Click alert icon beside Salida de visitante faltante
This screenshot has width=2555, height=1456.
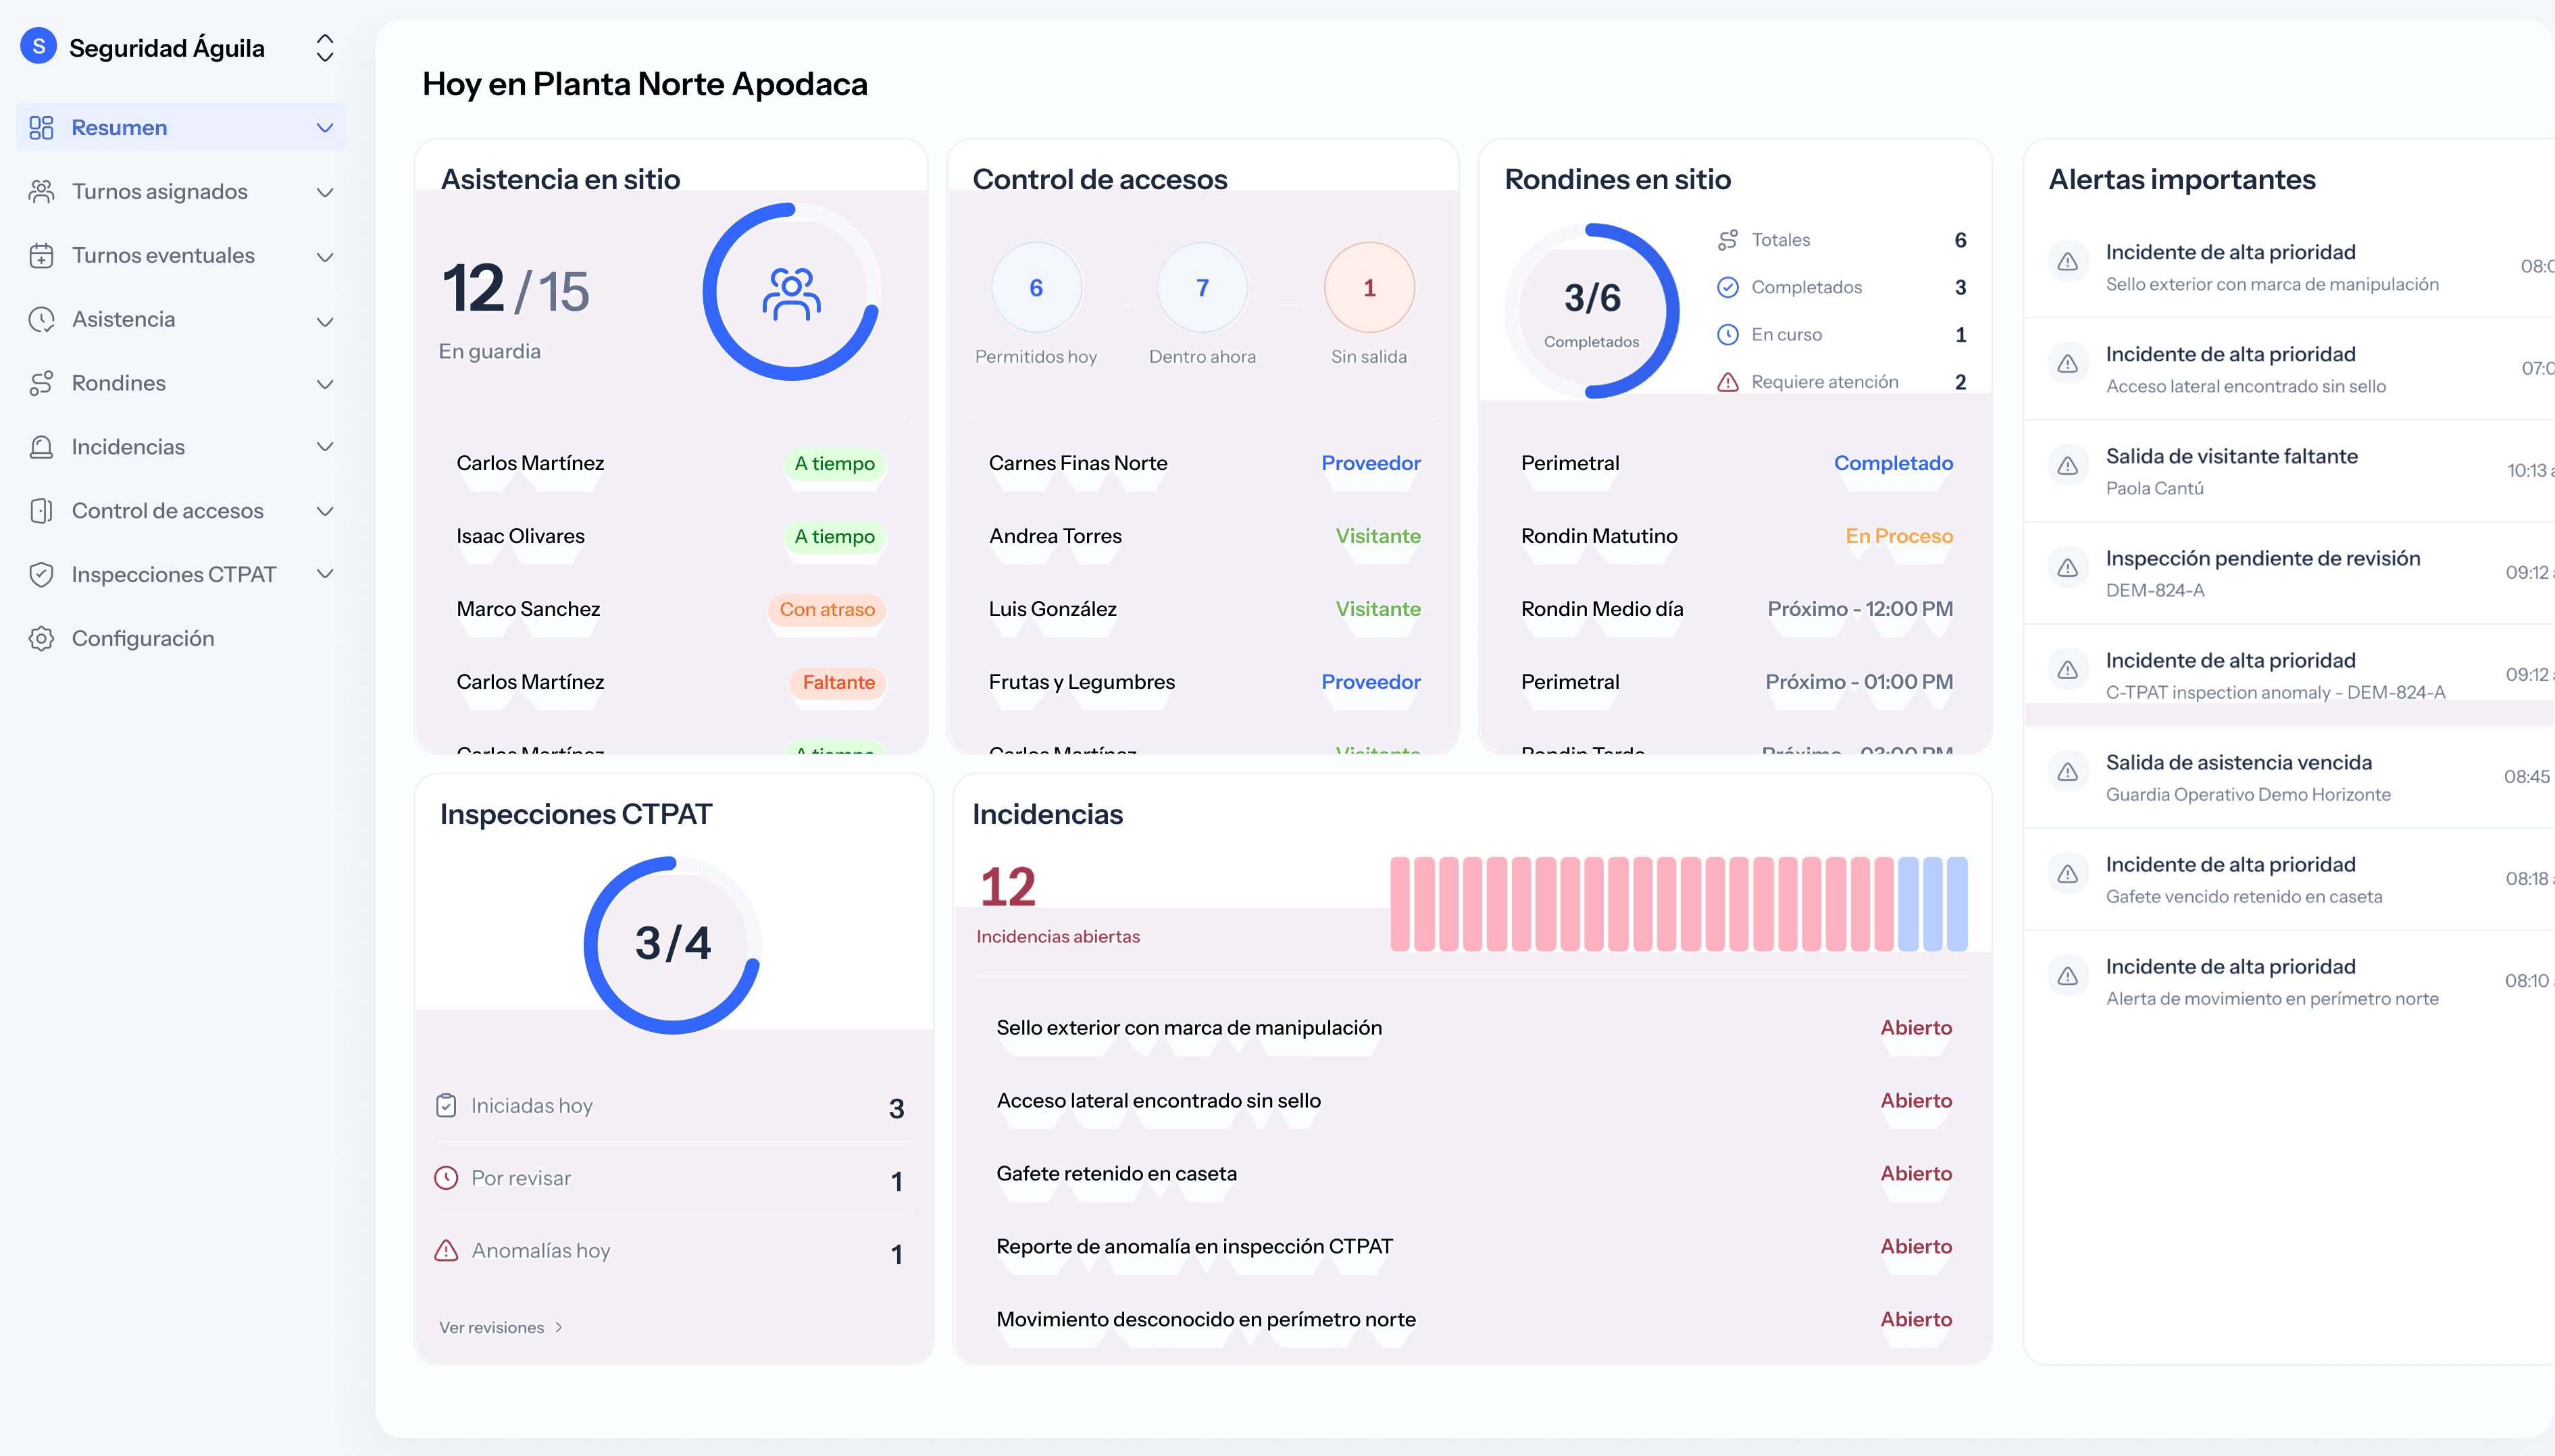pos(2068,466)
